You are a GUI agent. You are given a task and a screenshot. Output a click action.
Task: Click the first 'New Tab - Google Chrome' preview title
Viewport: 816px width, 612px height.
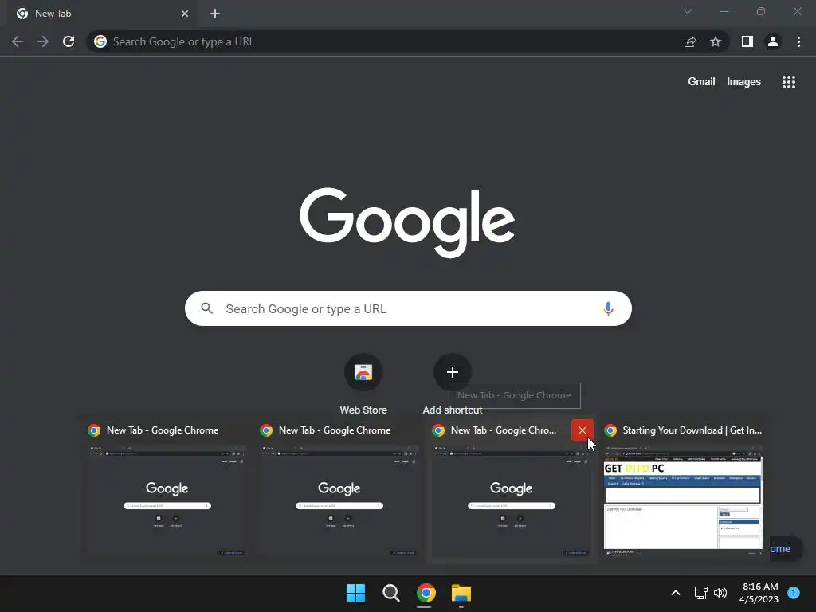[x=163, y=430]
